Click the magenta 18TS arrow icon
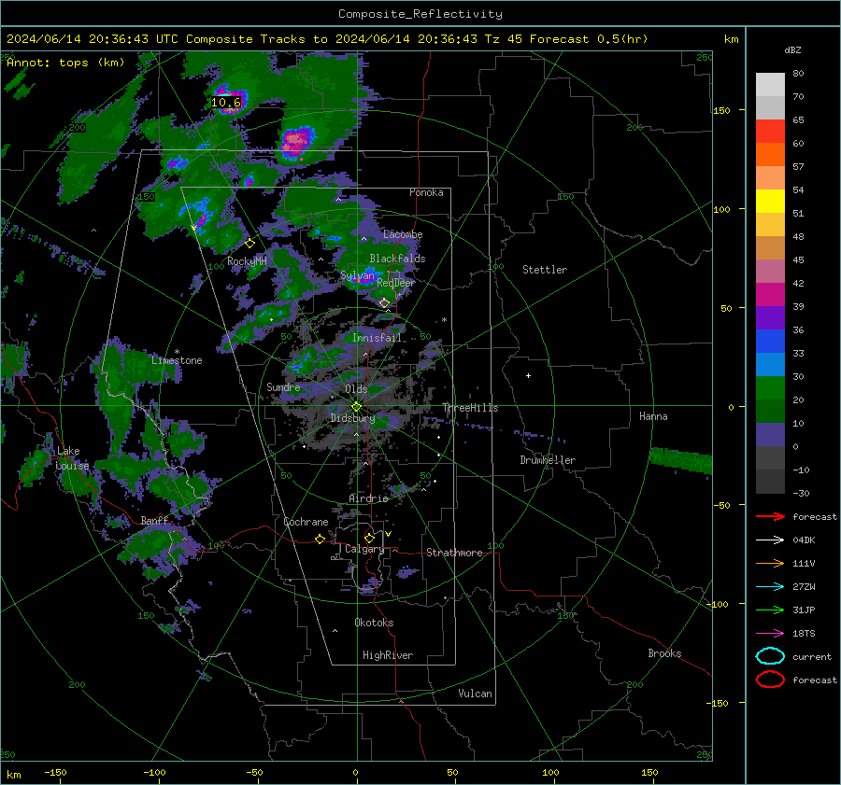841x785 pixels. (770, 634)
